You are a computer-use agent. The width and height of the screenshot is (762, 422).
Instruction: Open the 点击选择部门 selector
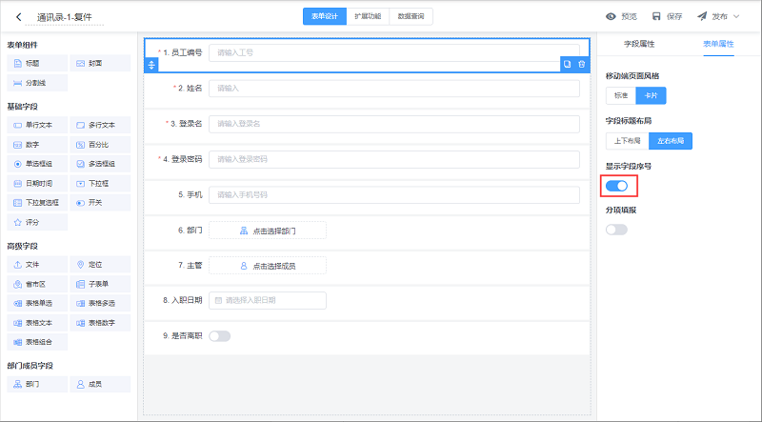click(x=267, y=231)
